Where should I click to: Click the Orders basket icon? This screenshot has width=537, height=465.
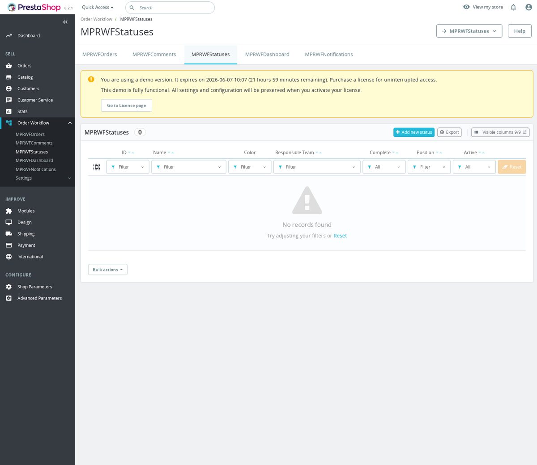(x=9, y=66)
